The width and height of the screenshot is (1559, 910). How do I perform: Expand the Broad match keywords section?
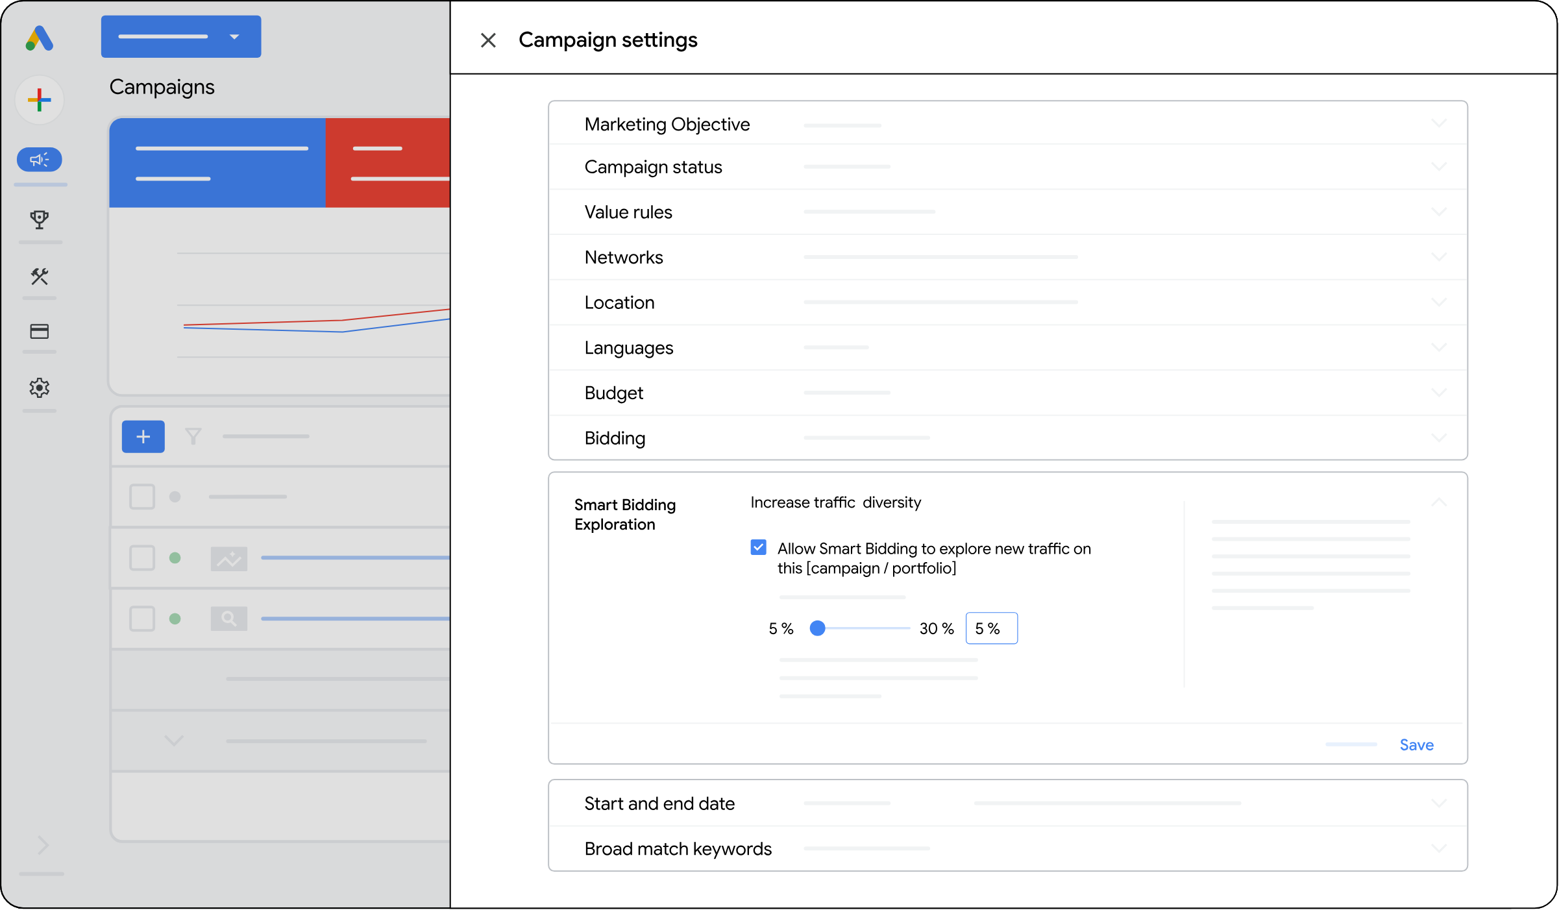tap(1008, 849)
